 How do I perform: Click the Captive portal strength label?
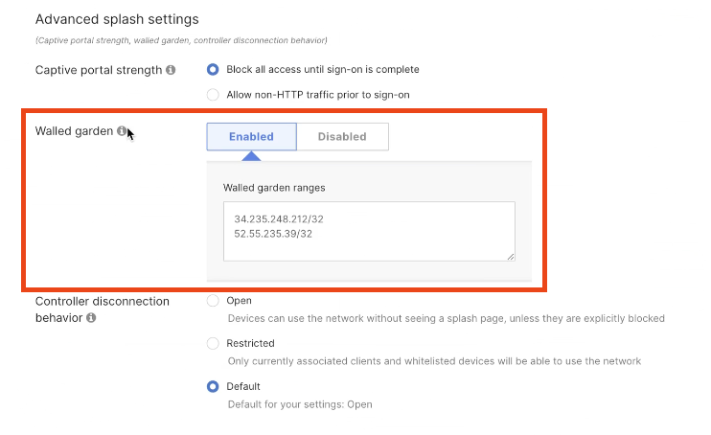point(98,70)
